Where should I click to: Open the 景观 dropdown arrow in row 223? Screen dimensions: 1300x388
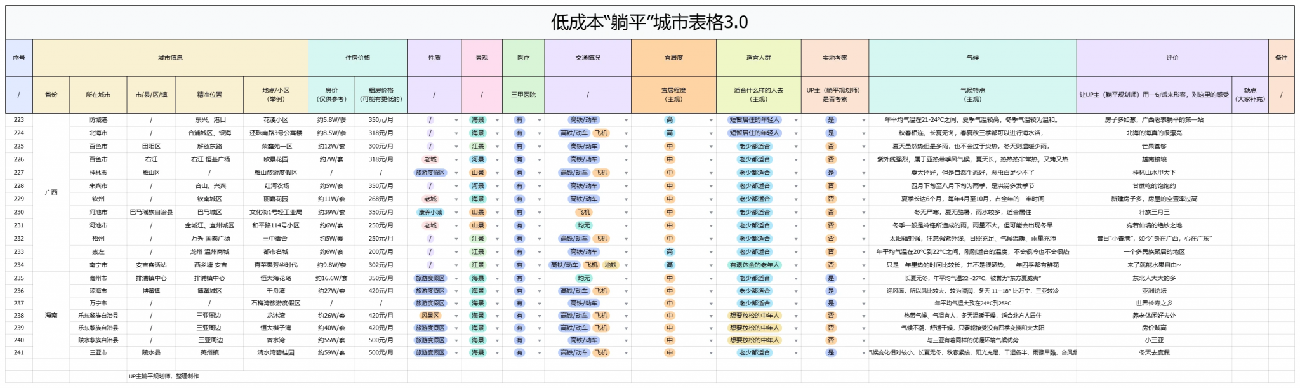(497, 120)
